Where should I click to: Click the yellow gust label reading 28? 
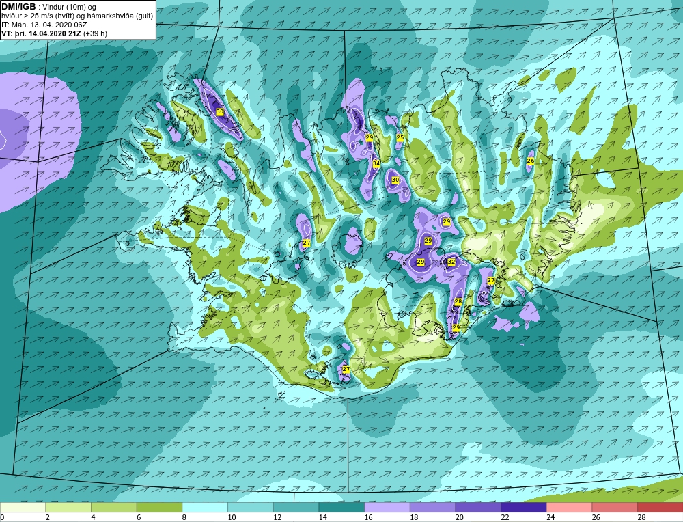point(458,301)
